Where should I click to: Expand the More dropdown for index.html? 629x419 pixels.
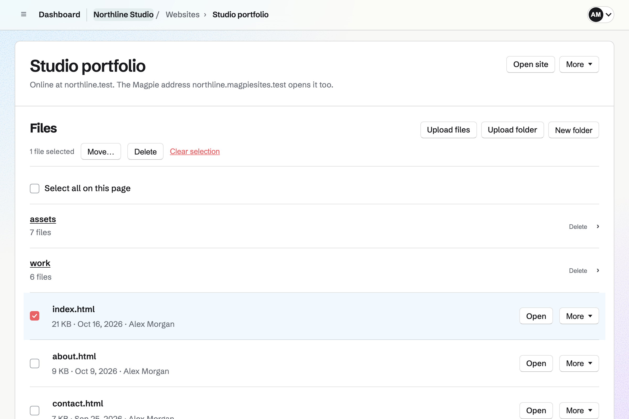click(579, 316)
